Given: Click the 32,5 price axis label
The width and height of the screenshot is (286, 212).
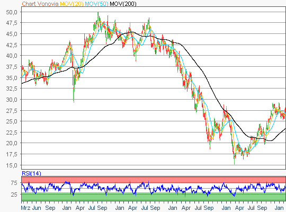Looking at the screenshot, I should pyautogui.click(x=12, y=89).
